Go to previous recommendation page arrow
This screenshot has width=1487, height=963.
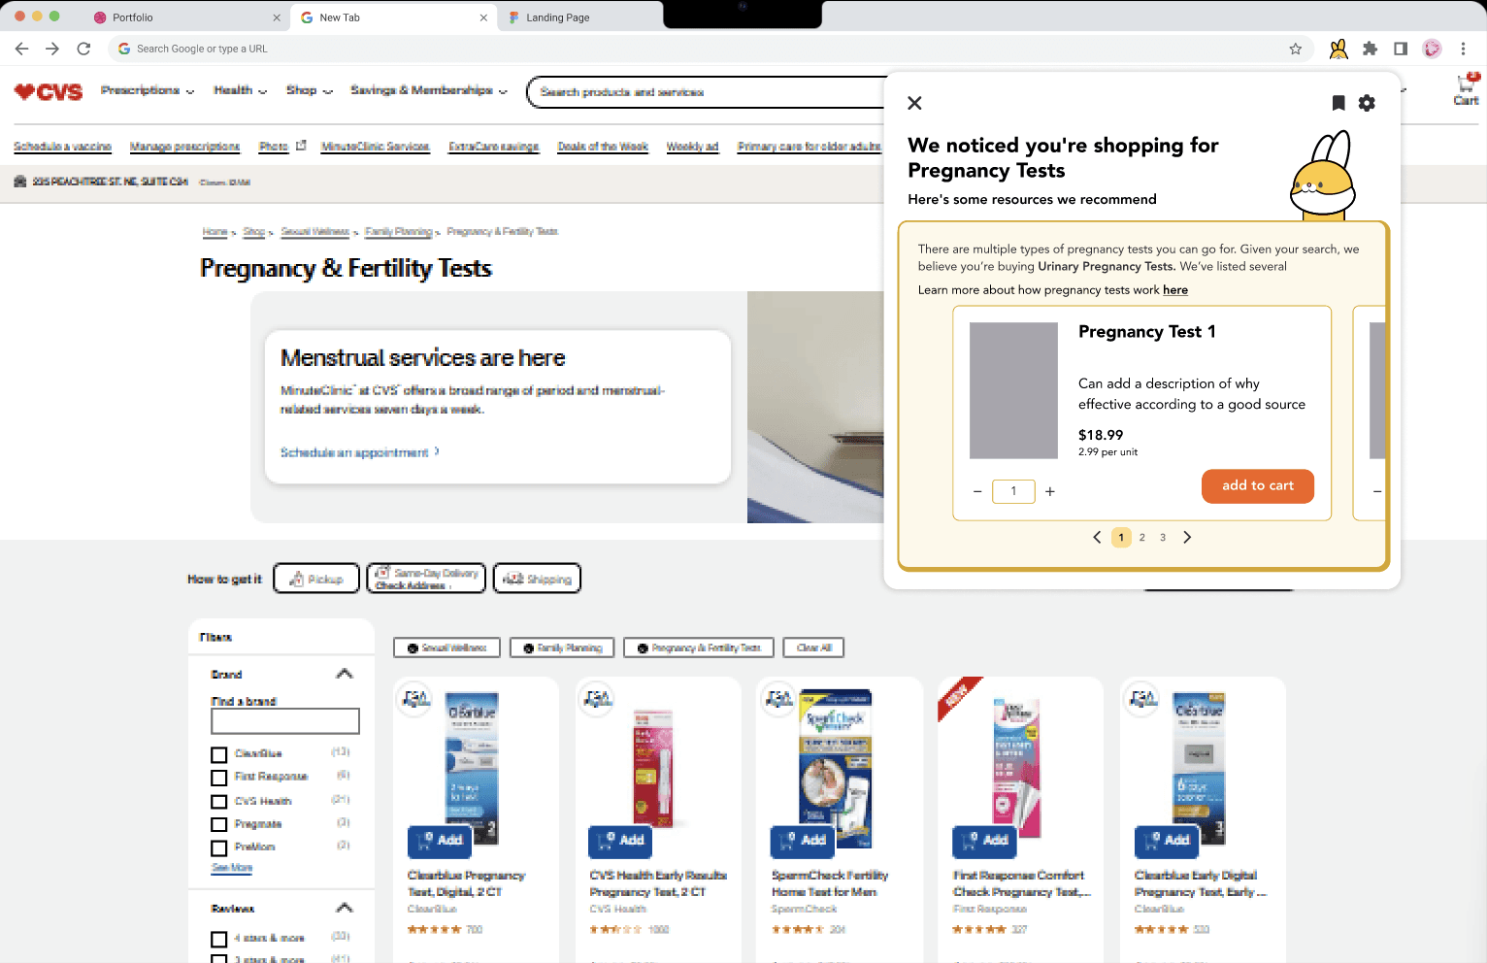coord(1097,537)
